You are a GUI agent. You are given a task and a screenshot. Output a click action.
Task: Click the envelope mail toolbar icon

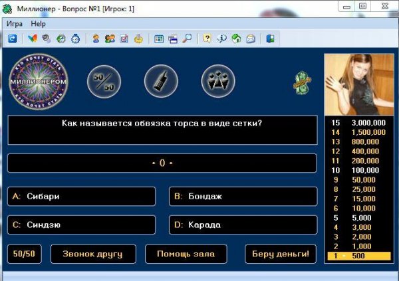[x=251, y=39]
